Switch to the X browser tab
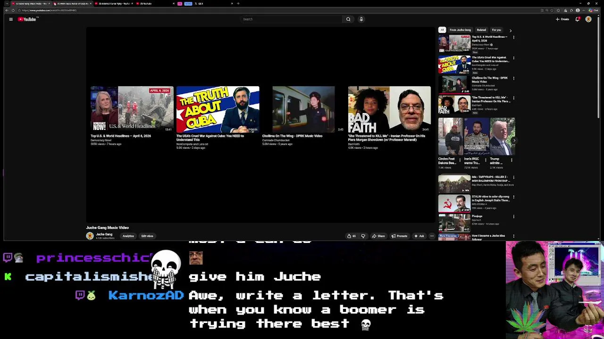Screen dimensions: 604x339 tap(214, 3)
